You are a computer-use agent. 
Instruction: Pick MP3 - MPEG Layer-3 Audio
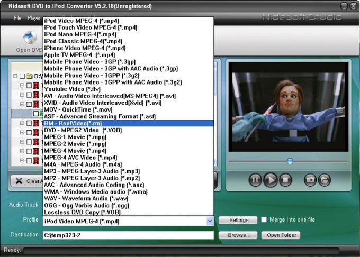128,171
